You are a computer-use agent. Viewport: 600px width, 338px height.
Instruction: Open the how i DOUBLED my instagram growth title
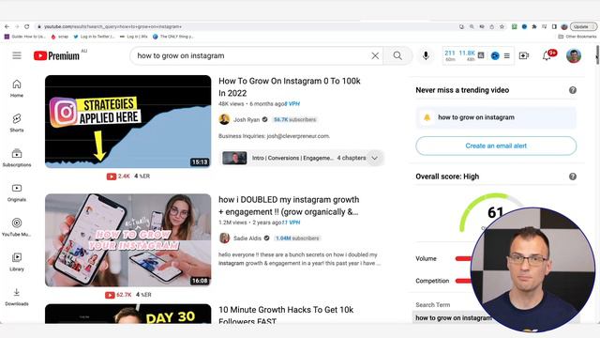pyautogui.click(x=289, y=206)
